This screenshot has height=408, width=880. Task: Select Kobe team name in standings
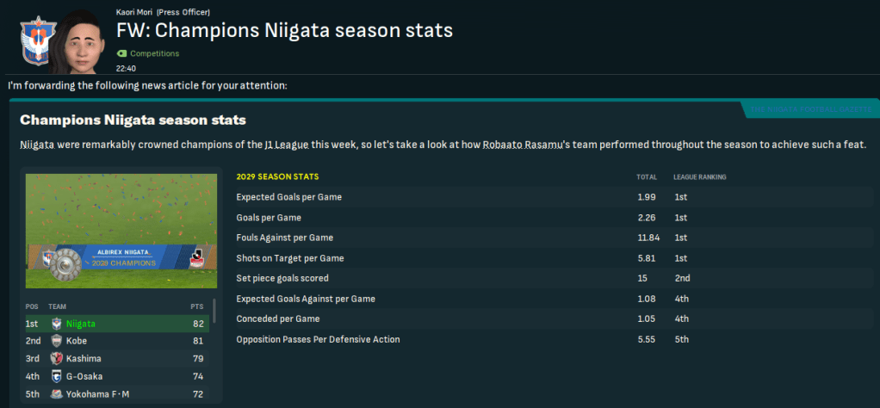(x=77, y=341)
